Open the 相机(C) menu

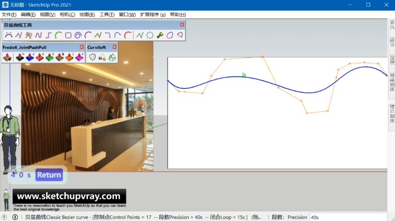click(67, 14)
